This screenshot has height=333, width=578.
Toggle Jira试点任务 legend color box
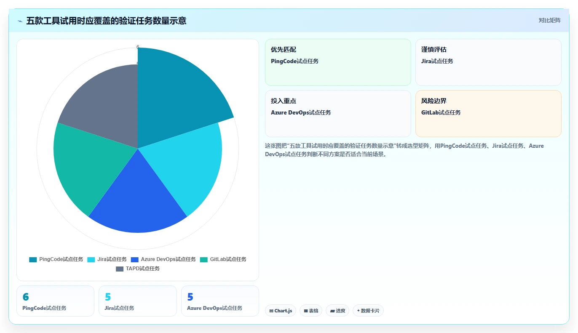91,259
